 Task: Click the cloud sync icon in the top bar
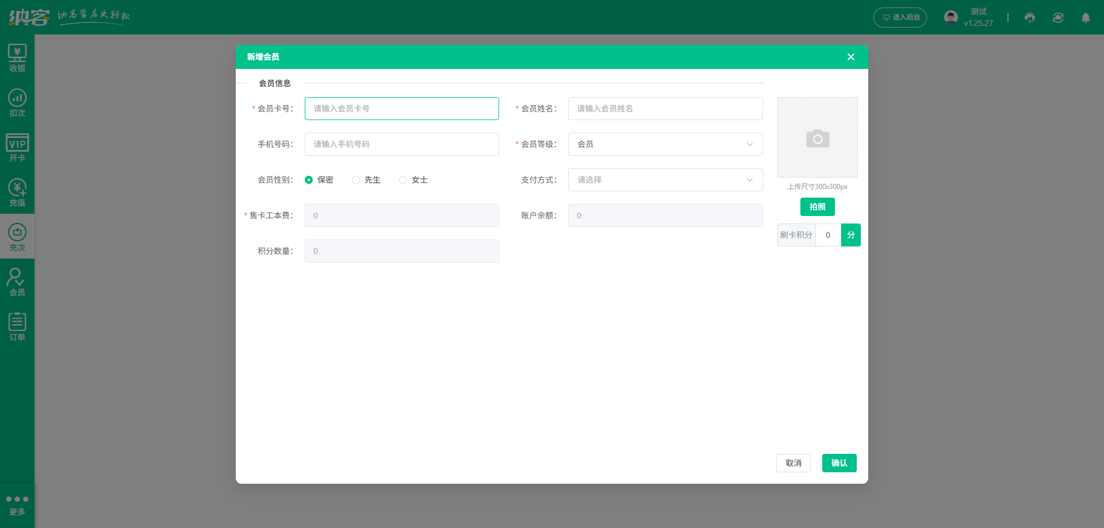(x=1058, y=17)
